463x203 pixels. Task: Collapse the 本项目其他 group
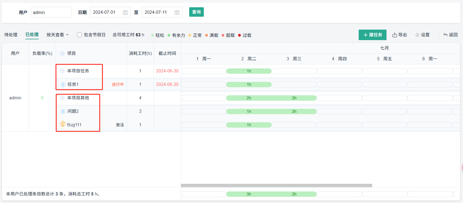[x=62, y=98]
